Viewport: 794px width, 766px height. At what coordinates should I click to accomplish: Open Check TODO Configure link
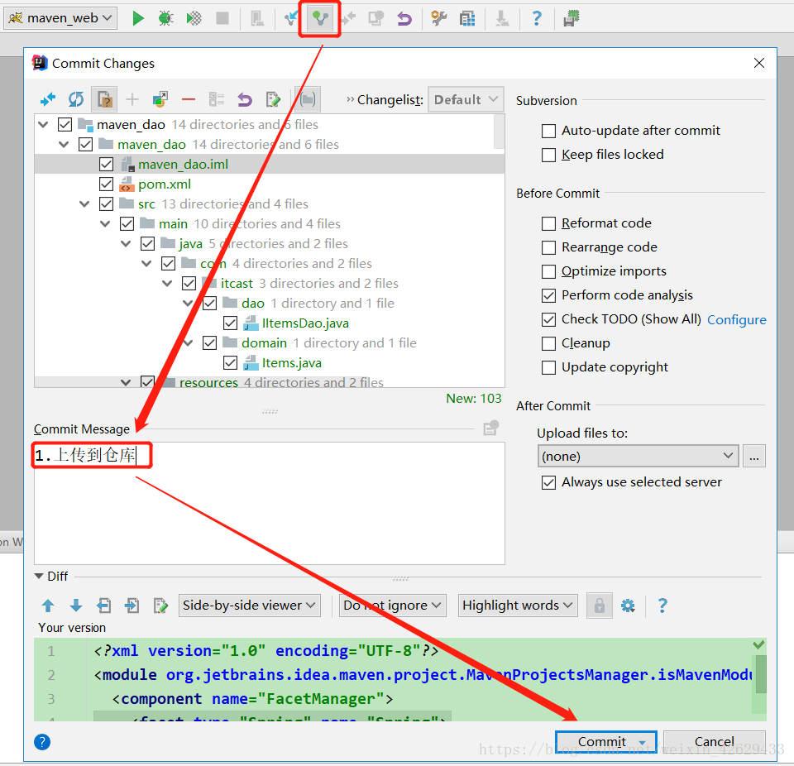tap(736, 319)
